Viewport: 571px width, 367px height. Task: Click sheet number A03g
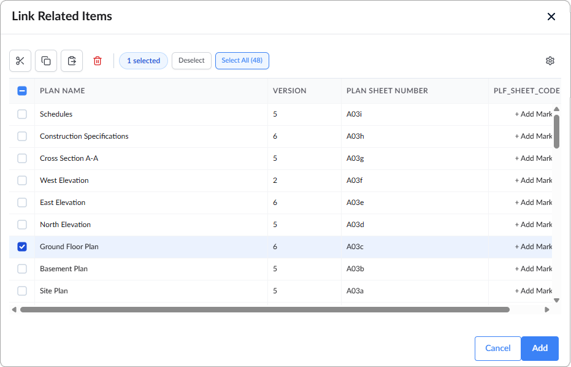[x=355, y=158]
